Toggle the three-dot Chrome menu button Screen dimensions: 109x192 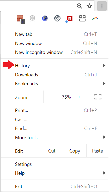click(102, 6)
